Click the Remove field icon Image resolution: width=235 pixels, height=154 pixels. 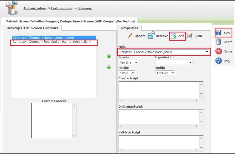pos(151,35)
